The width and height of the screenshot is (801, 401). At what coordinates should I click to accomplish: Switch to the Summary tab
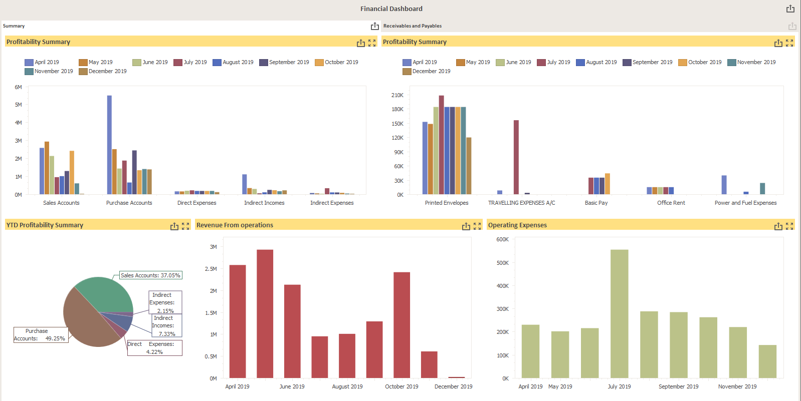pos(14,26)
